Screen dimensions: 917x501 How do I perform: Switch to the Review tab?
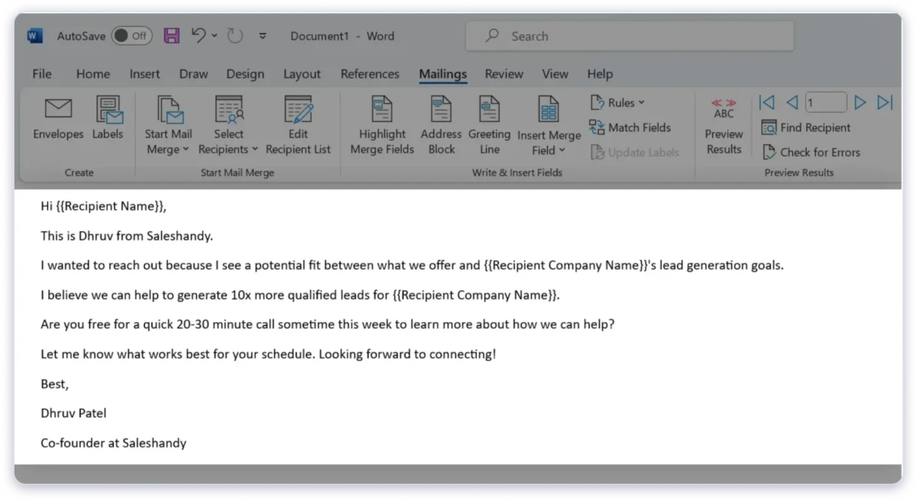click(x=504, y=74)
